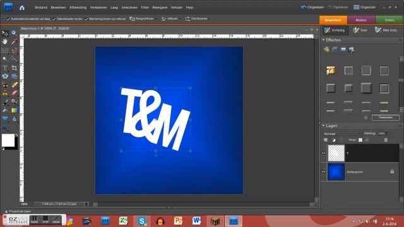This screenshot has width=404, height=227.
Task: Select the Eraser tool
Action: [15, 93]
